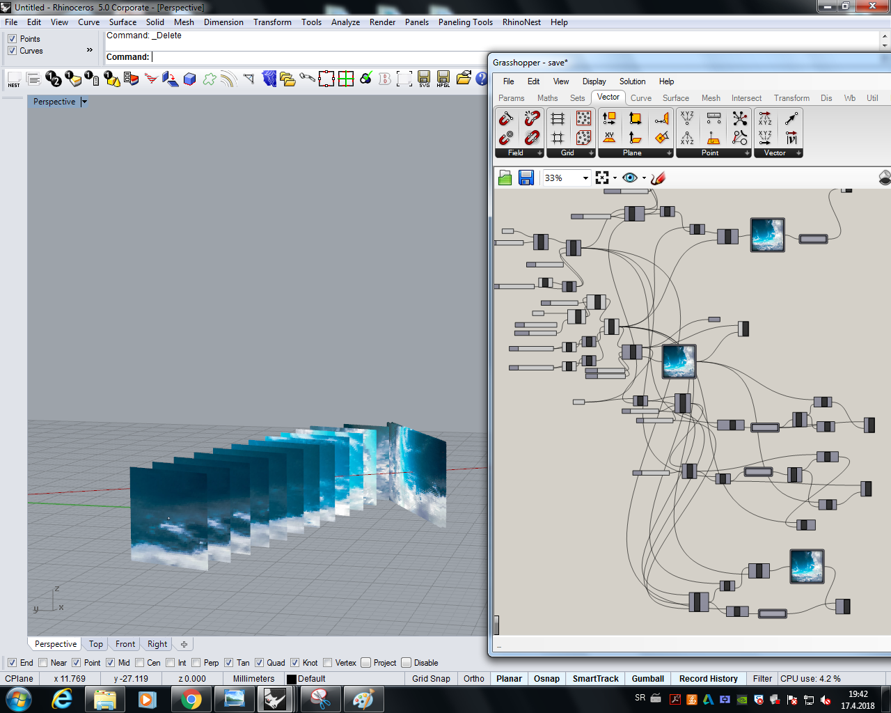Open the RhinoNest menu
The height and width of the screenshot is (713, 891).
521,22
